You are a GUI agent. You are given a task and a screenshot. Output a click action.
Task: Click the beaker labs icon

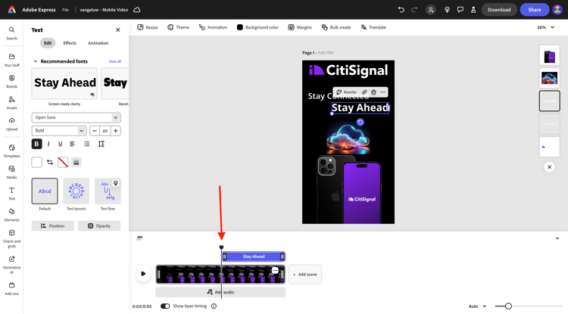(x=473, y=10)
